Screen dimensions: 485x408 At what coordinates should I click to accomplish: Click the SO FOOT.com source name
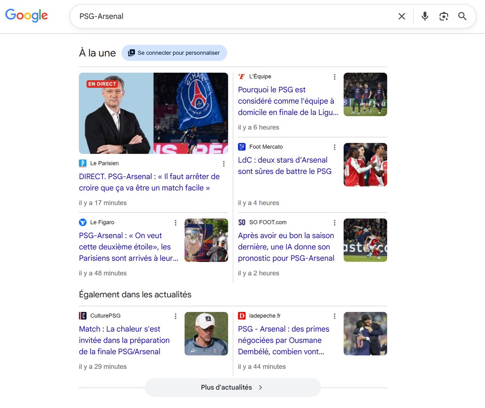pos(268,222)
